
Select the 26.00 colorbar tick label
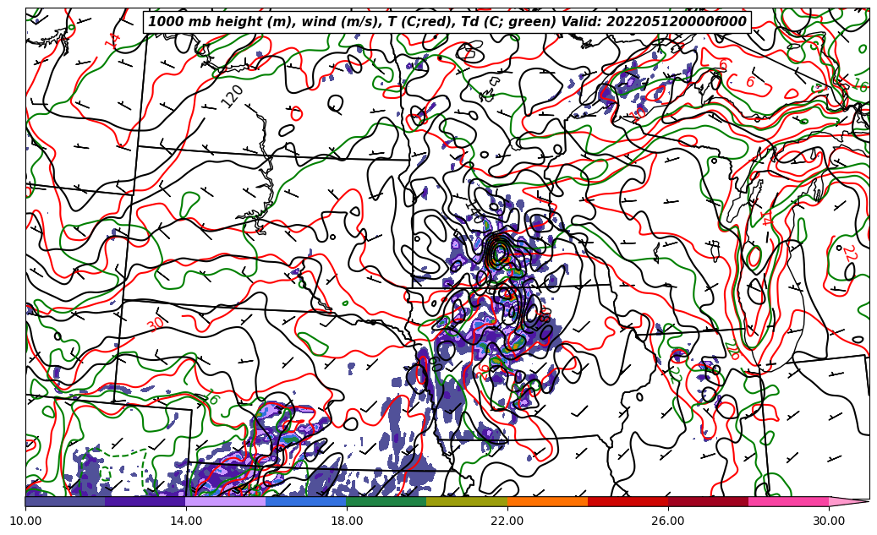[668, 521]
